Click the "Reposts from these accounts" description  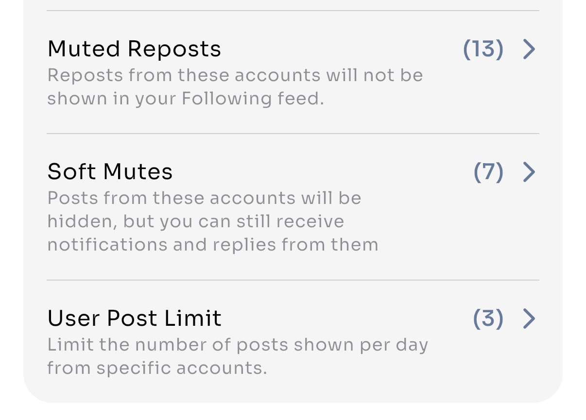coord(235,76)
